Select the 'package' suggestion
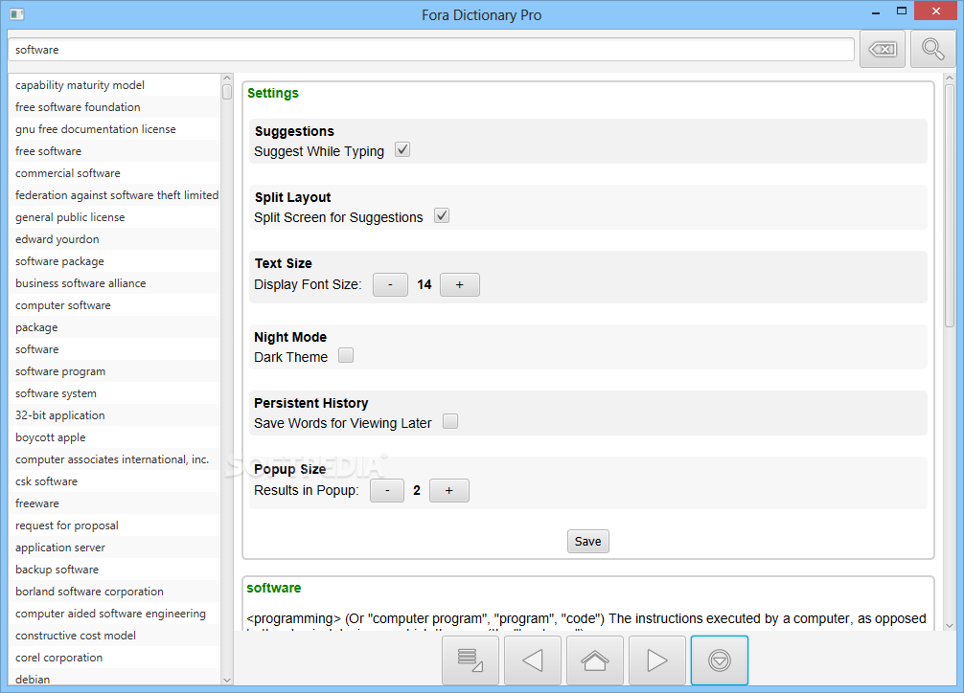 (x=114, y=327)
